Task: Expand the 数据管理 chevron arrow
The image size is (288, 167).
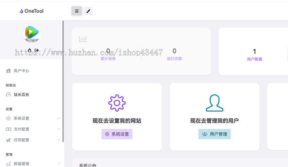Action: (59, 164)
